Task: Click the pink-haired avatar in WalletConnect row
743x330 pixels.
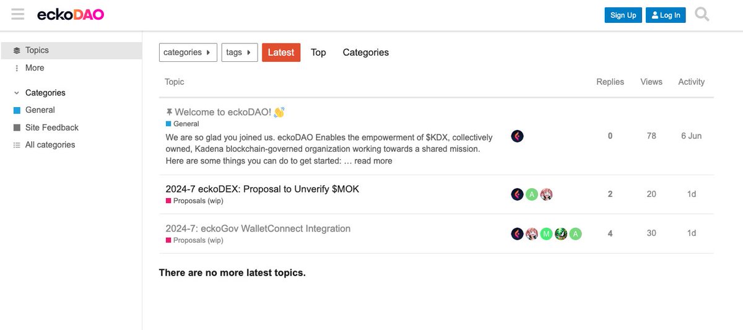Action: [532, 233]
